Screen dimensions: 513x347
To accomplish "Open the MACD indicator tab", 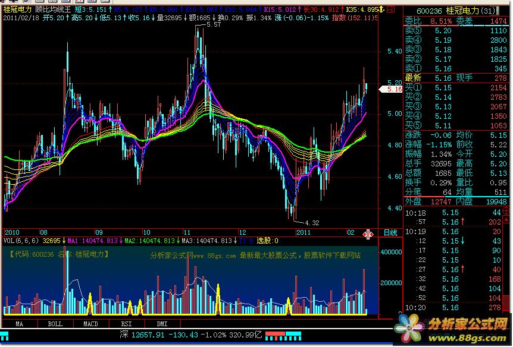I will 90,324.
